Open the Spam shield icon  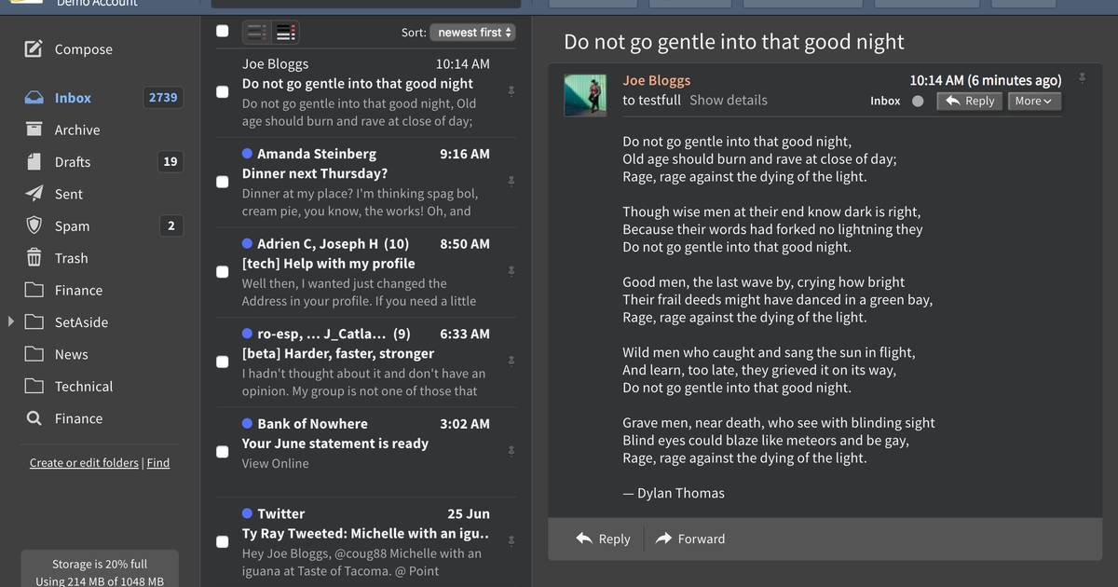tap(34, 225)
